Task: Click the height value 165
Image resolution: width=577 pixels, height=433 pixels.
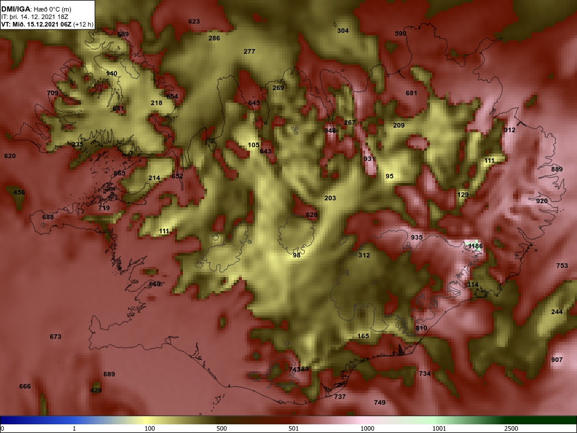Action: [x=363, y=336]
